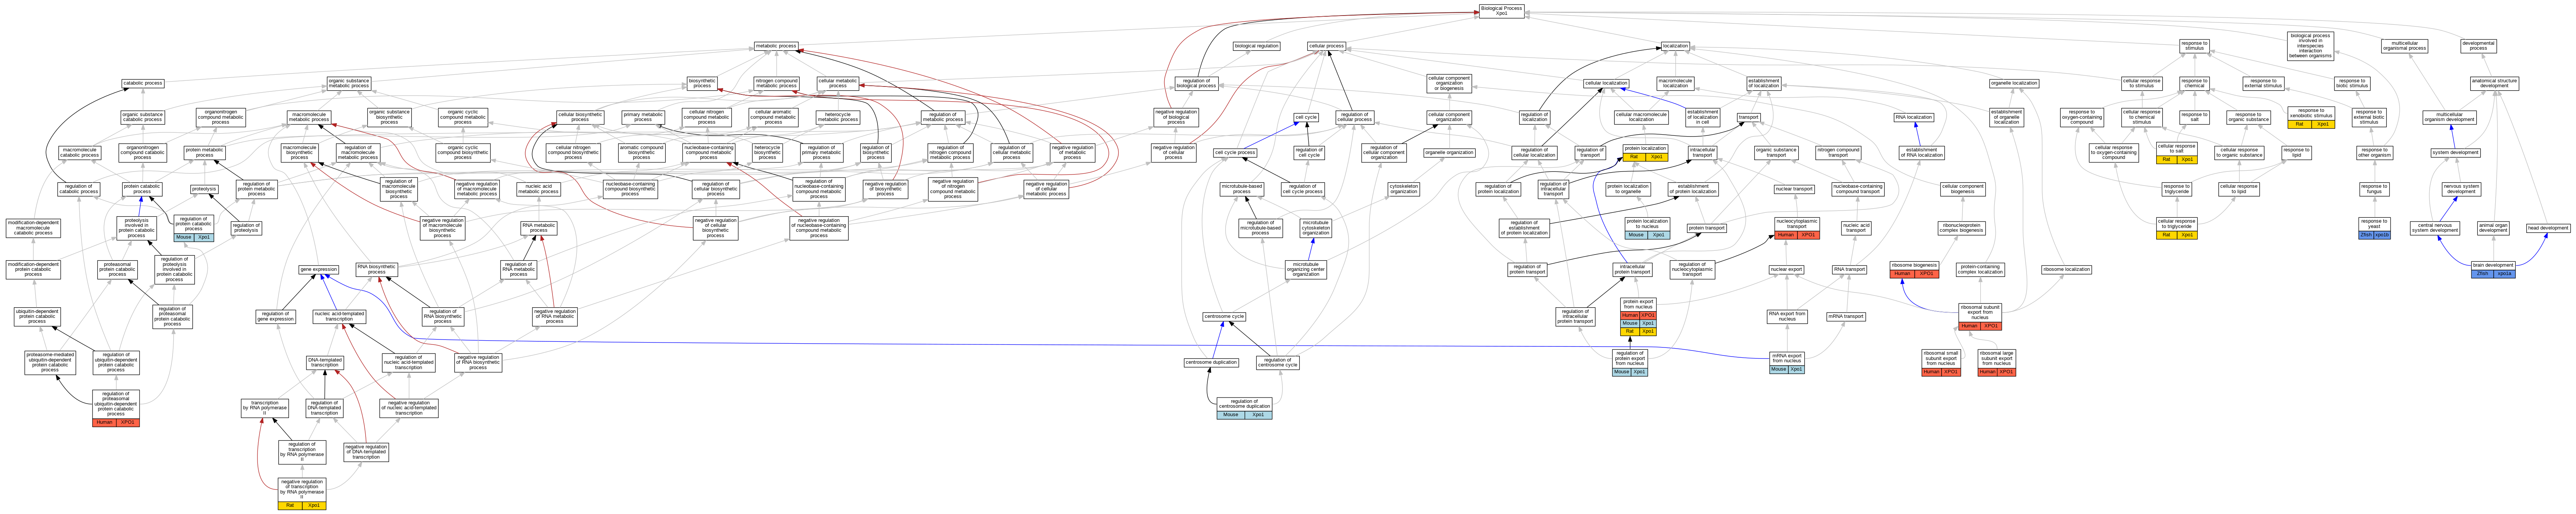Screen dimensions: 2576x514
Task: Select the 'metabolic process' node
Action: (x=776, y=46)
